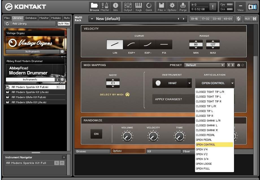Screen dimensions: 260x180
Task: Open the Files disk menu
Action: coord(161,7)
